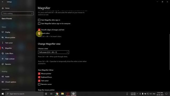Uncheck Keyboard focus follow option
This screenshot has height=96, width=170.
coord(39,77)
